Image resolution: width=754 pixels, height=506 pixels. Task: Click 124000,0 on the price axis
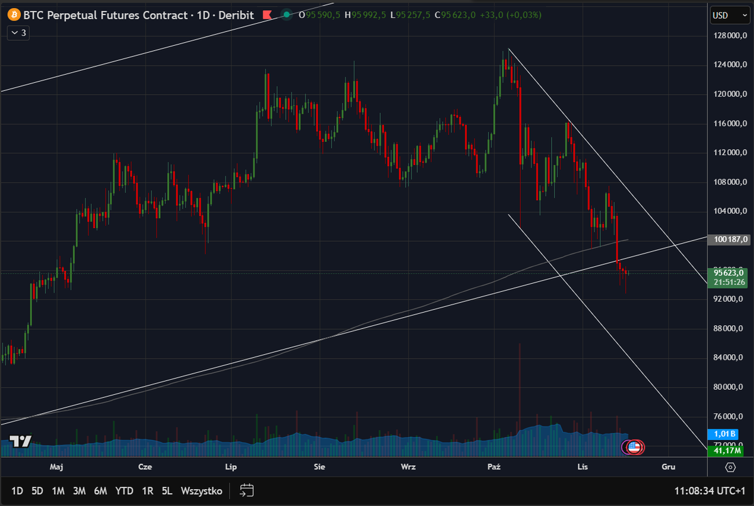pos(729,65)
